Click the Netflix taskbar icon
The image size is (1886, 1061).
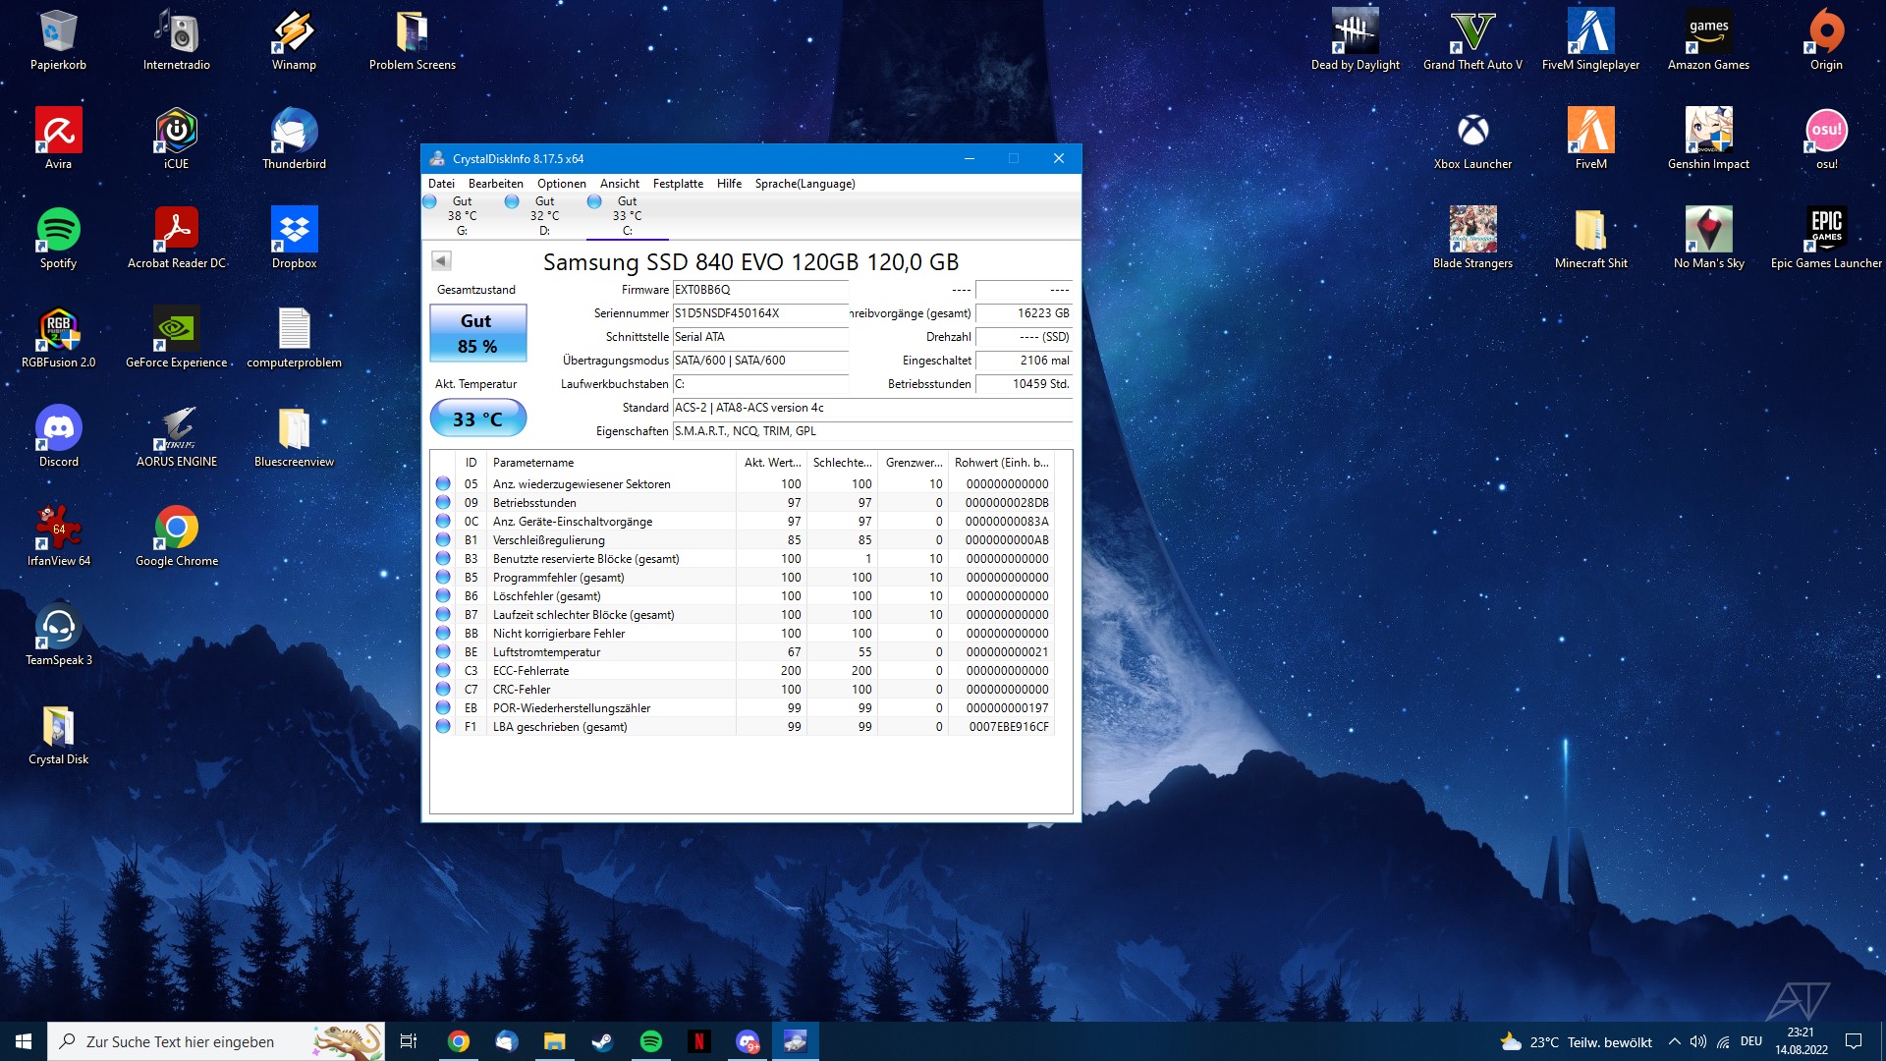coord(698,1041)
